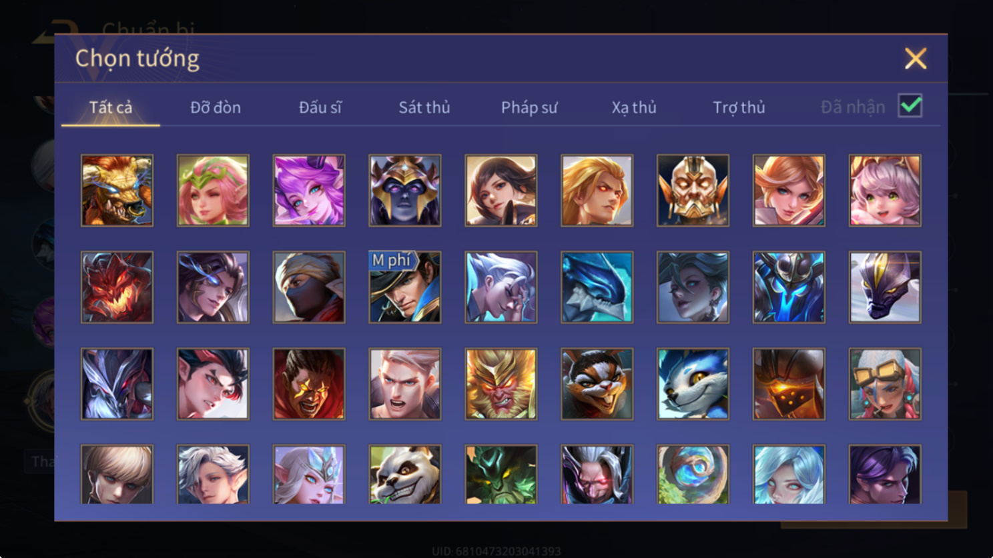Image resolution: width=993 pixels, height=558 pixels.
Task: Close the Chọn tướng dialog
Action: (916, 59)
